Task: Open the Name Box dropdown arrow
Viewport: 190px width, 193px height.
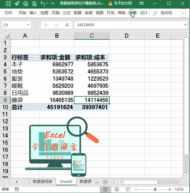Action: click(x=28, y=25)
